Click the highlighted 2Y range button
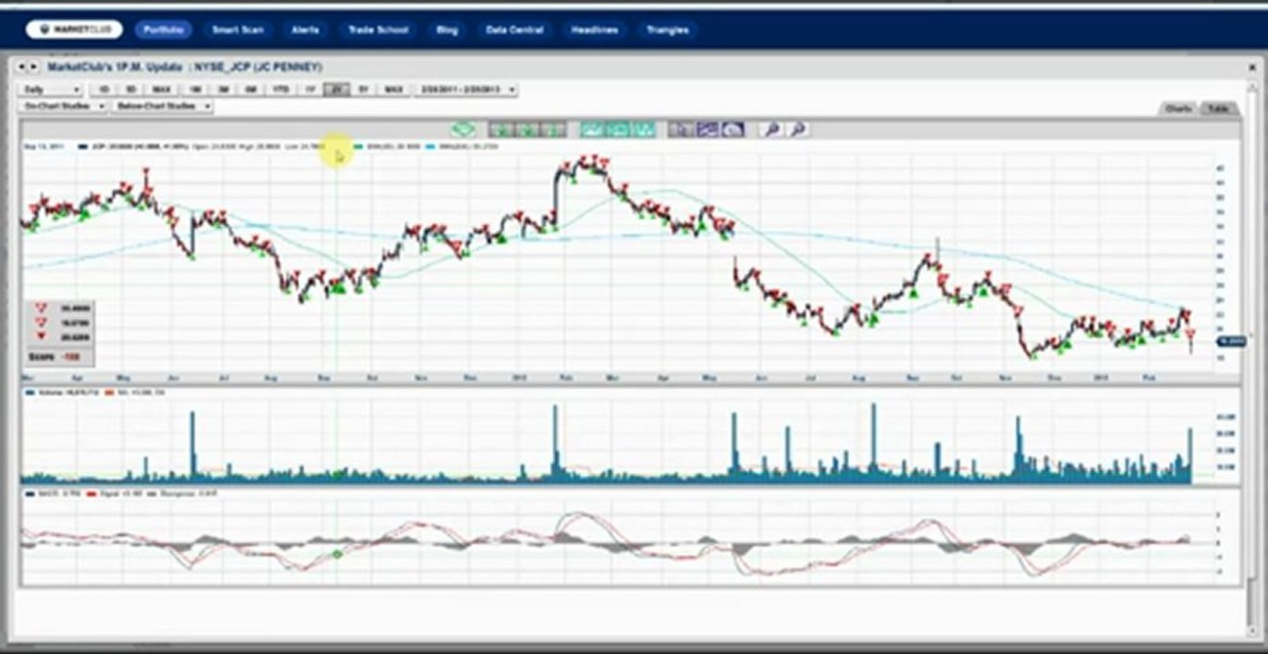1268x654 pixels. [x=337, y=90]
